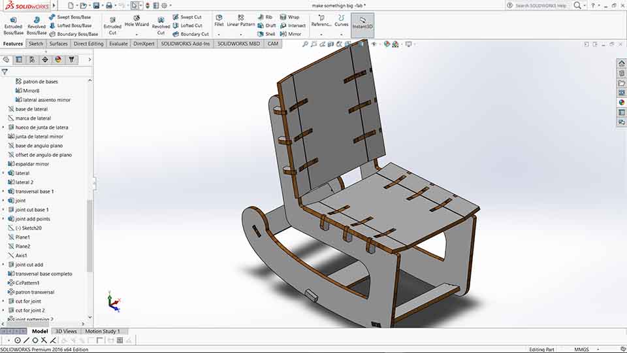Select the Shell feature icon
Image resolution: width=627 pixels, height=353 pixels.
(266, 34)
